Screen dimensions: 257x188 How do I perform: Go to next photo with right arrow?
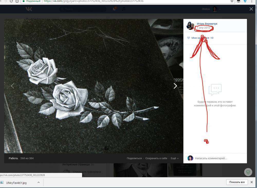coord(175,86)
